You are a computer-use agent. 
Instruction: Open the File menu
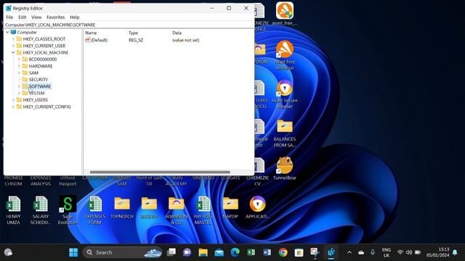(9, 17)
